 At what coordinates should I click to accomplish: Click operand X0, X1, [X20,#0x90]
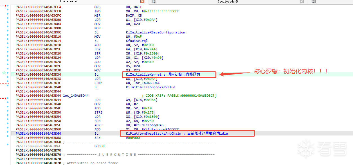pos(145,58)
